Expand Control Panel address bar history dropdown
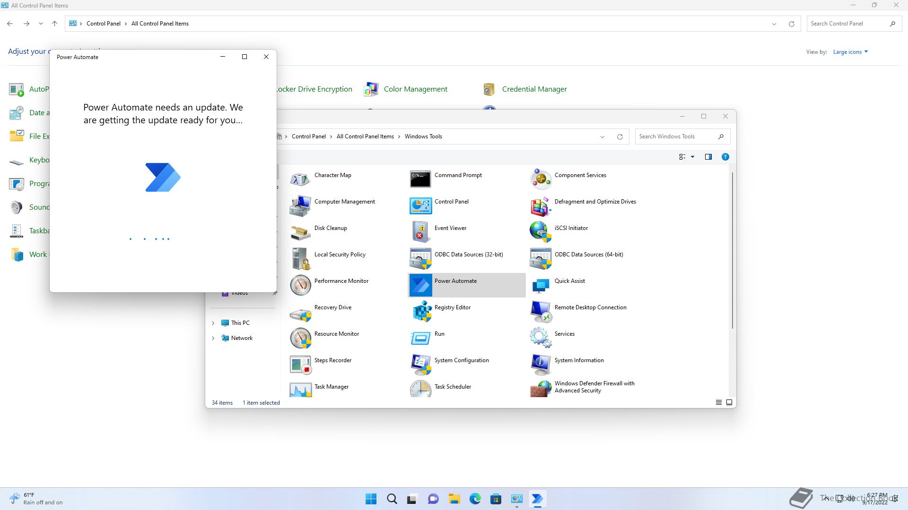908x510 pixels. pyautogui.click(x=774, y=24)
